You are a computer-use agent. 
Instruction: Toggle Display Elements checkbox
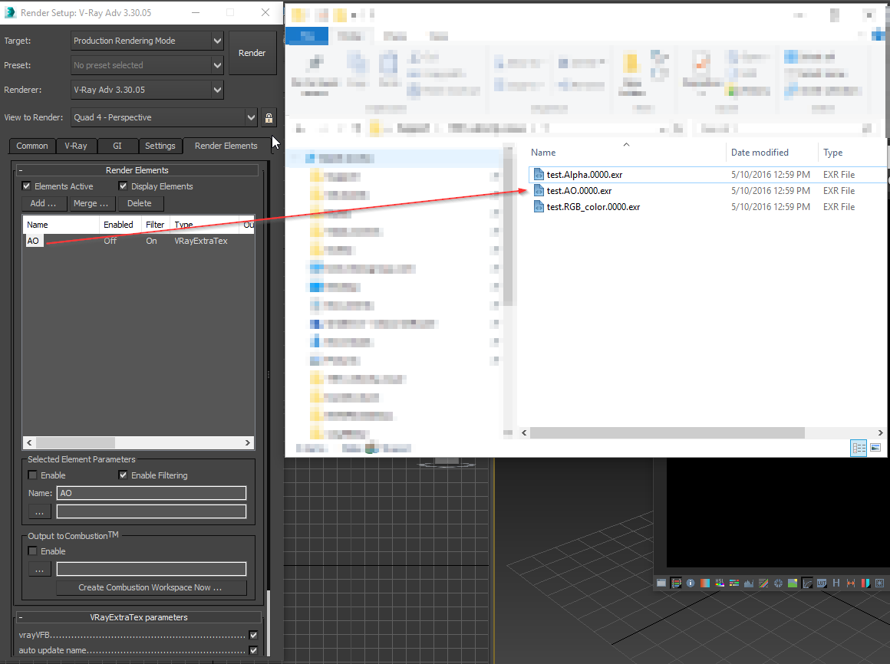click(x=123, y=186)
